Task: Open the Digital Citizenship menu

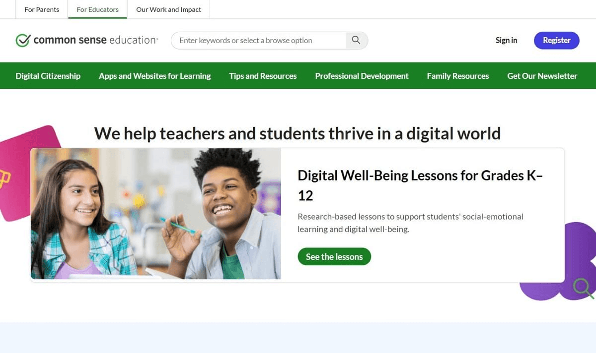Action: pos(48,76)
